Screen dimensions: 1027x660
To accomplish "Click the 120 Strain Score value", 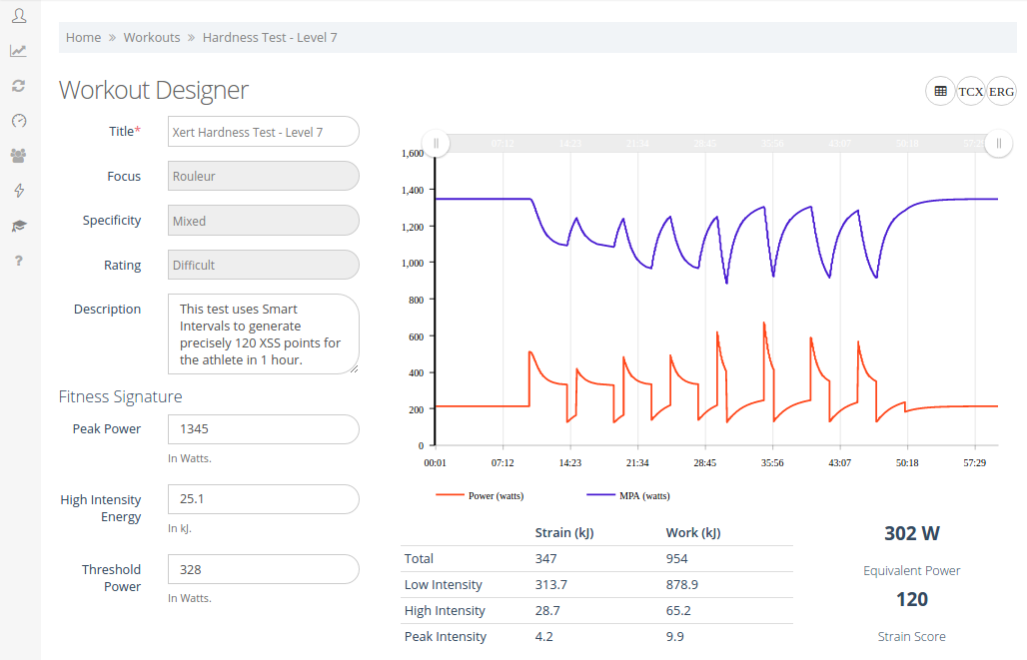I will coord(912,600).
